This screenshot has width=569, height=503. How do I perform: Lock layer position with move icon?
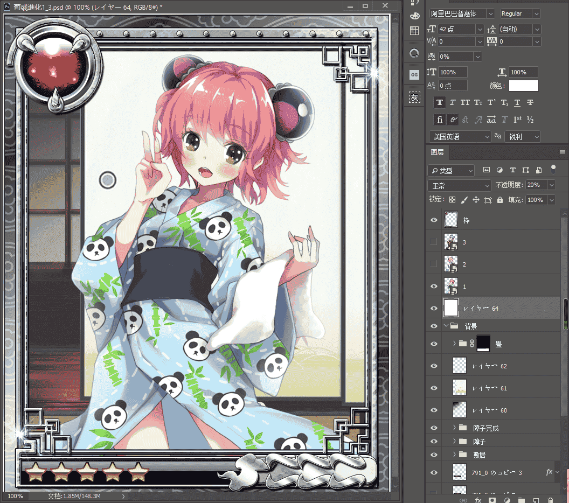476,200
